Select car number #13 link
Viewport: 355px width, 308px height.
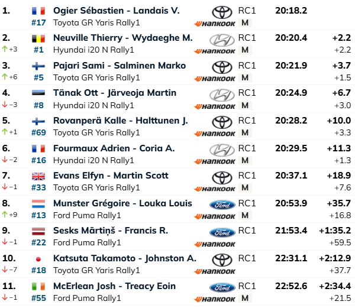pyautogui.click(x=38, y=215)
